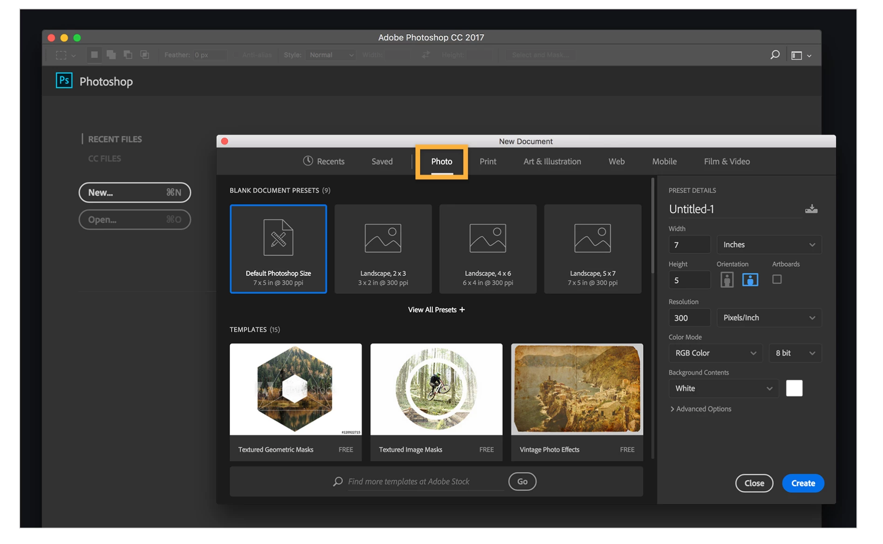This screenshot has width=883, height=544.
Task: Select the Subtract from selection icon
Action: pos(128,55)
